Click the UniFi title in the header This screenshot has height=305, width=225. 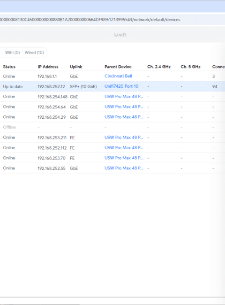[x=120, y=35]
